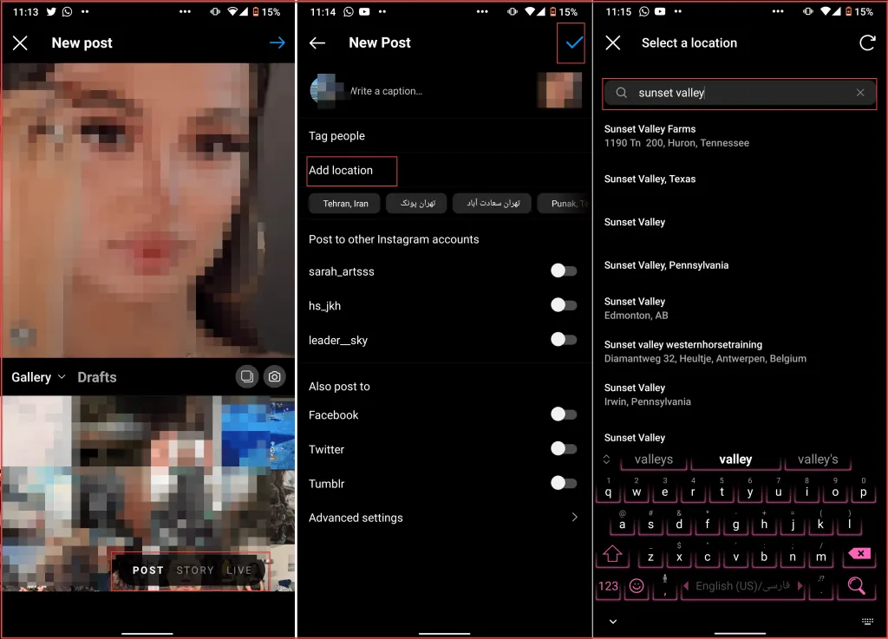888x639 pixels.
Task: Open the camera icon next to Drafts
Action: pos(275,376)
